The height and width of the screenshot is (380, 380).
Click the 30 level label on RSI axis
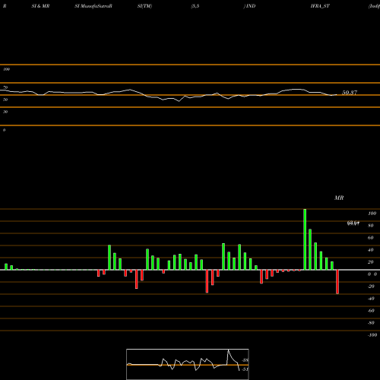(x=5, y=112)
